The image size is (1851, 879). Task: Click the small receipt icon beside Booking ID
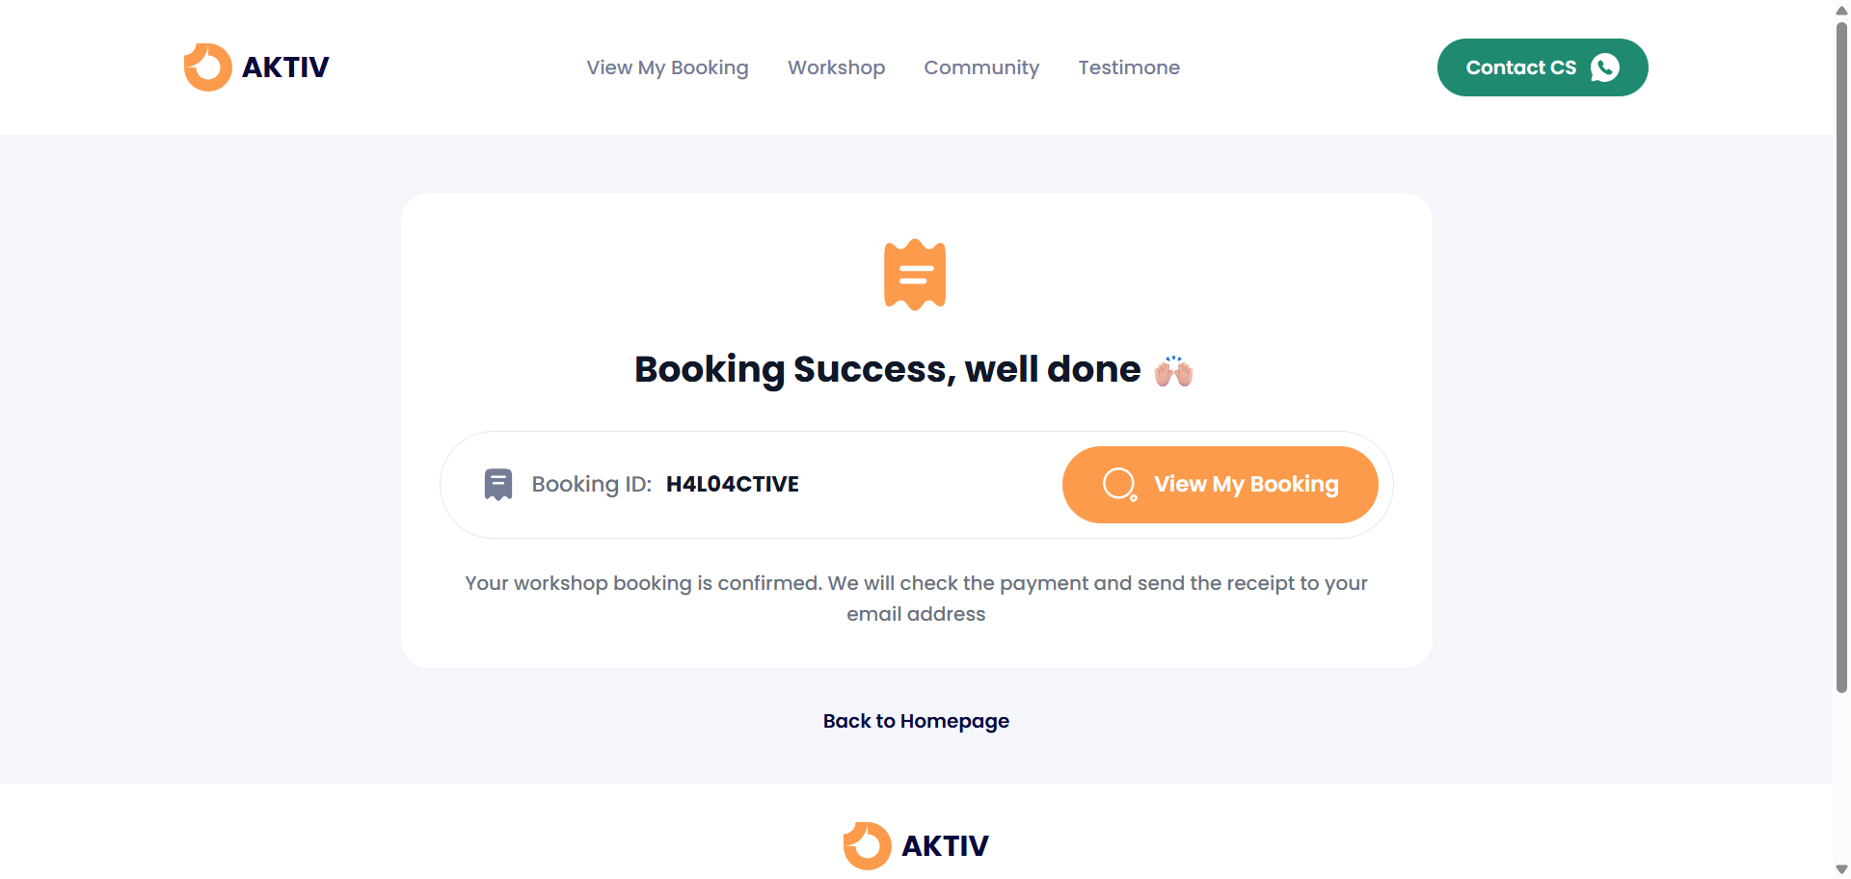498,484
